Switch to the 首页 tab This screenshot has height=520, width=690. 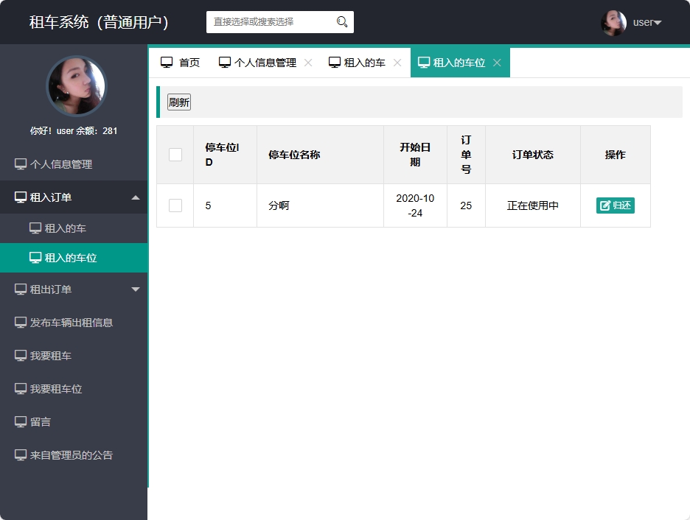point(181,62)
